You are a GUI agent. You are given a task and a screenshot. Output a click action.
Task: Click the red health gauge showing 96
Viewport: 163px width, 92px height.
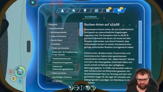[x=11, y=72]
